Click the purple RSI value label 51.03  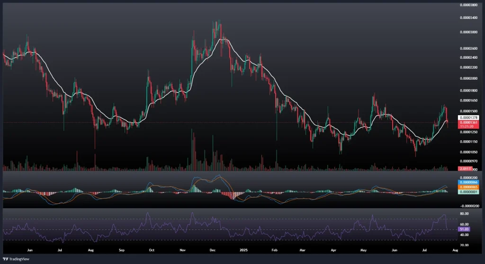click(x=465, y=229)
